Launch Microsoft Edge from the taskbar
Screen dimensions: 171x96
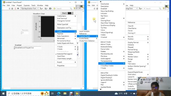pos(59,94)
